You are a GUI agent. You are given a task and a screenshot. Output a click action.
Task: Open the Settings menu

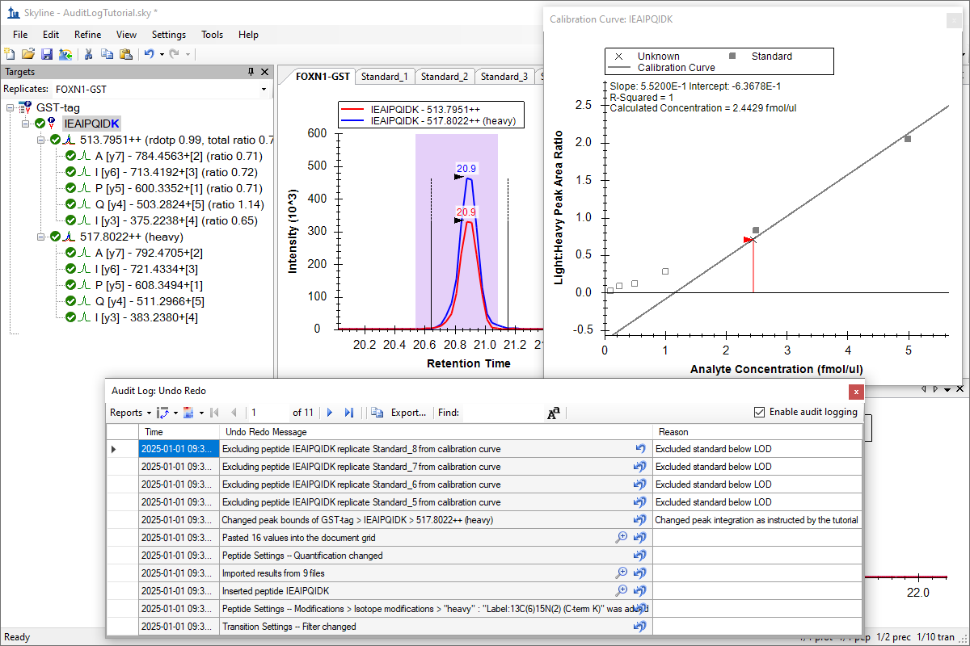169,35
